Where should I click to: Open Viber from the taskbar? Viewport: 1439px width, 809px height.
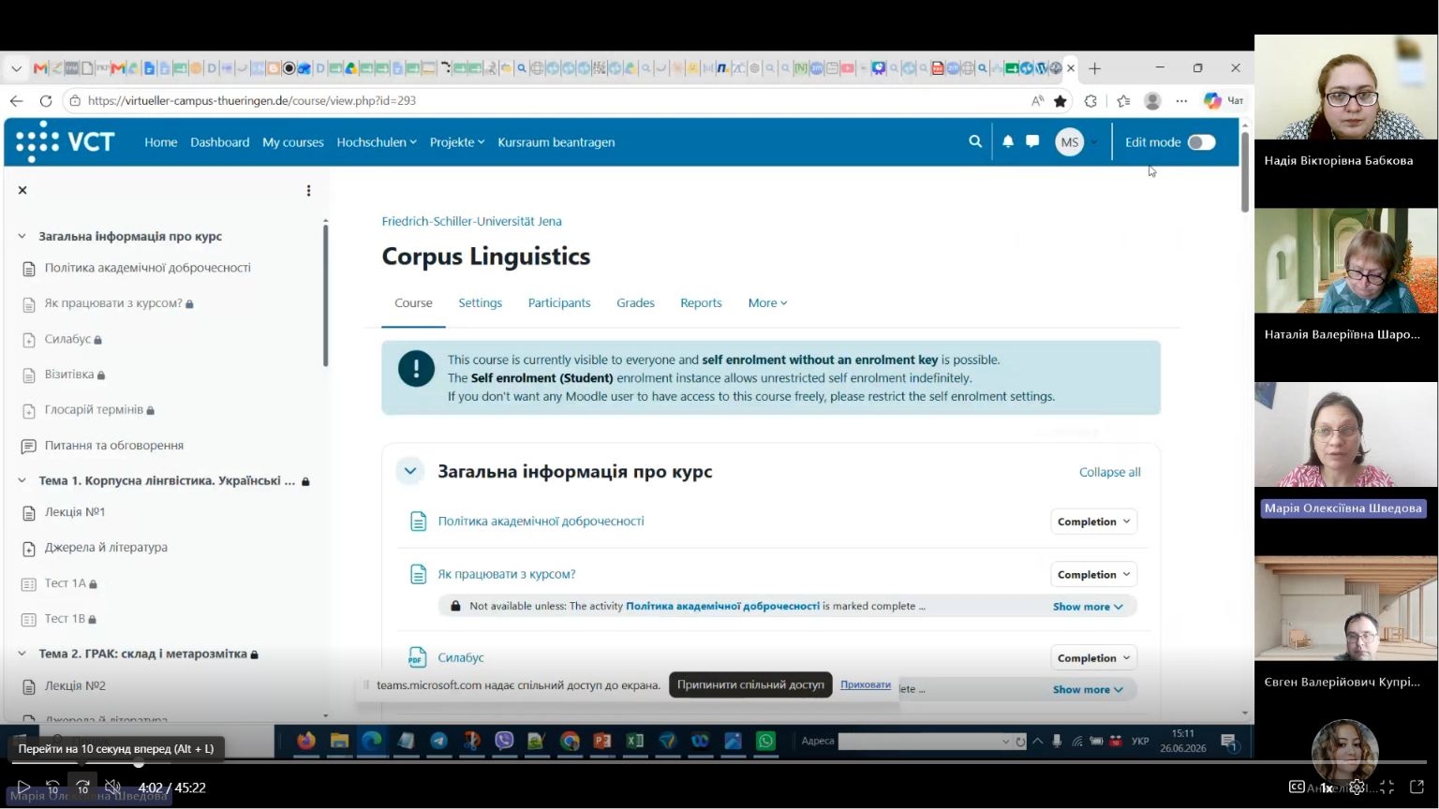tap(504, 741)
